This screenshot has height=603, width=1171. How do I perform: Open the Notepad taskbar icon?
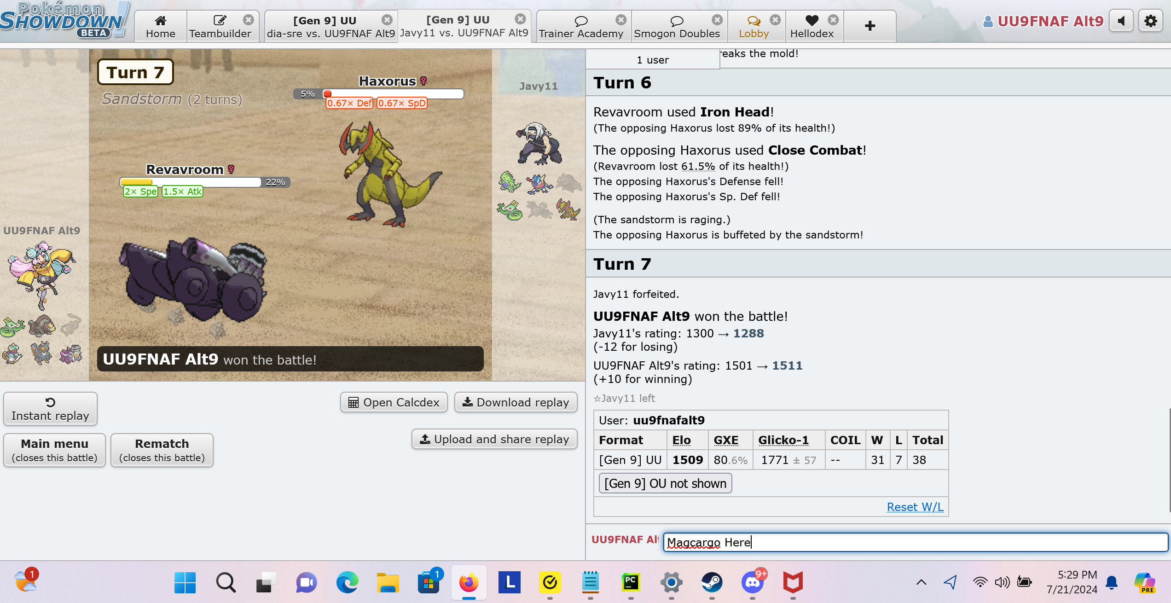coord(590,583)
